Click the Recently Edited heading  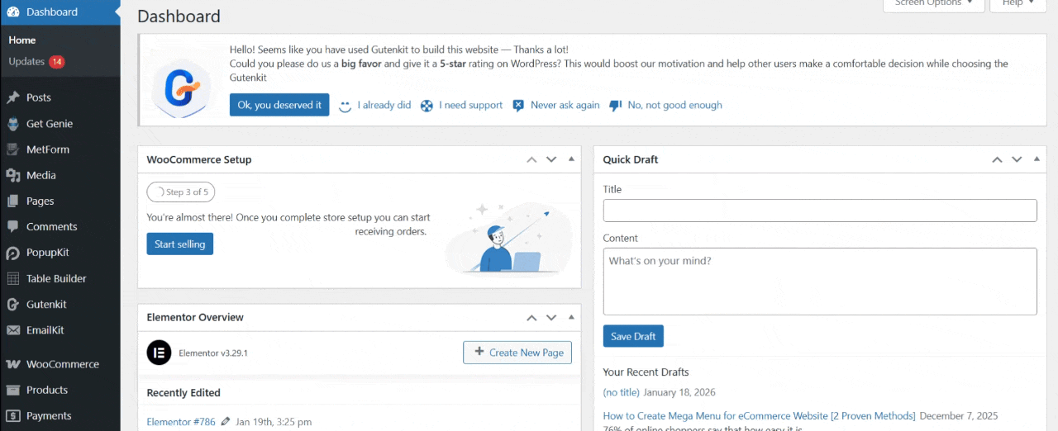point(183,393)
